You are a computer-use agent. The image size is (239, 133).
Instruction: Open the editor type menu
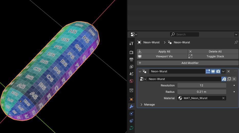click(134, 34)
